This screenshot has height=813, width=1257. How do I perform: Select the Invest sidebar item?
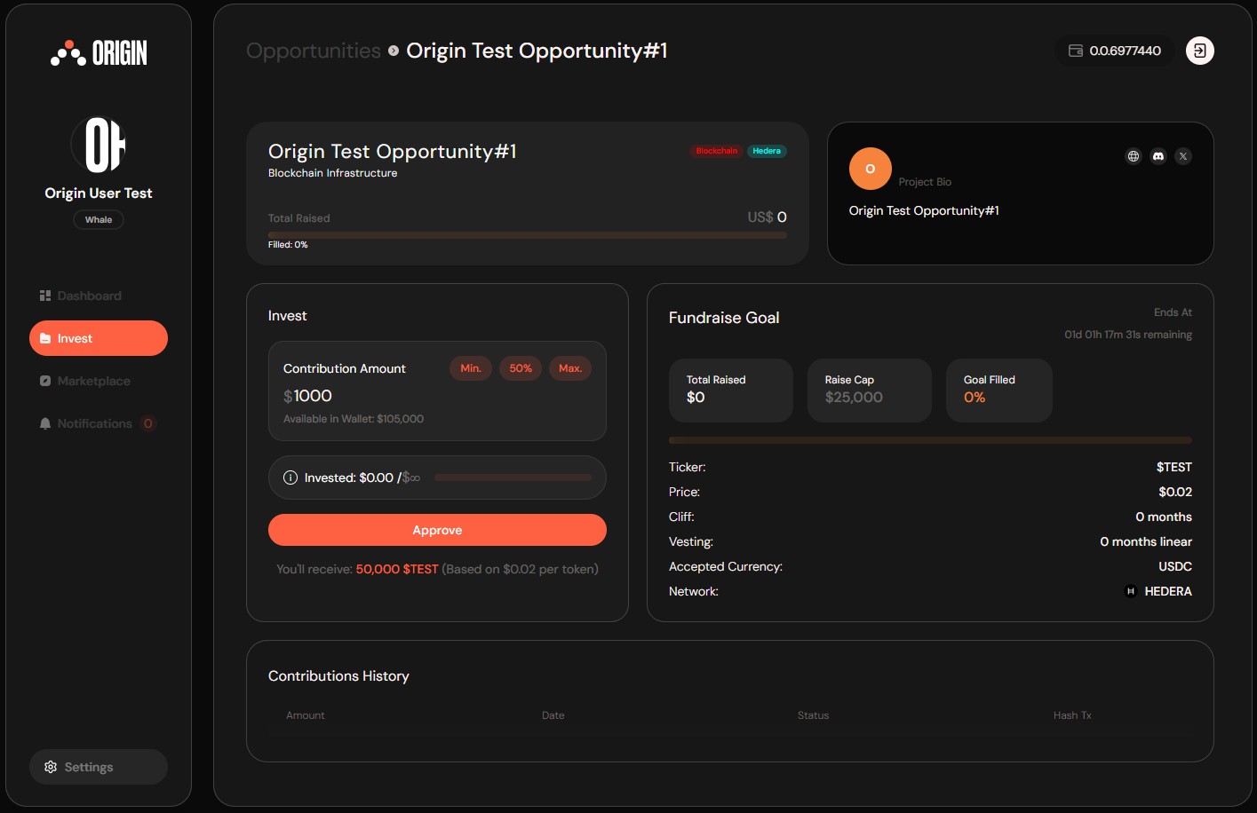99,338
